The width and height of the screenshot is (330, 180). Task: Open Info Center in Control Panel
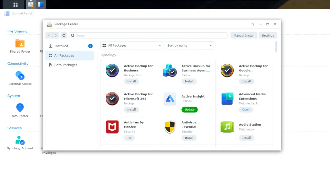[20, 111]
